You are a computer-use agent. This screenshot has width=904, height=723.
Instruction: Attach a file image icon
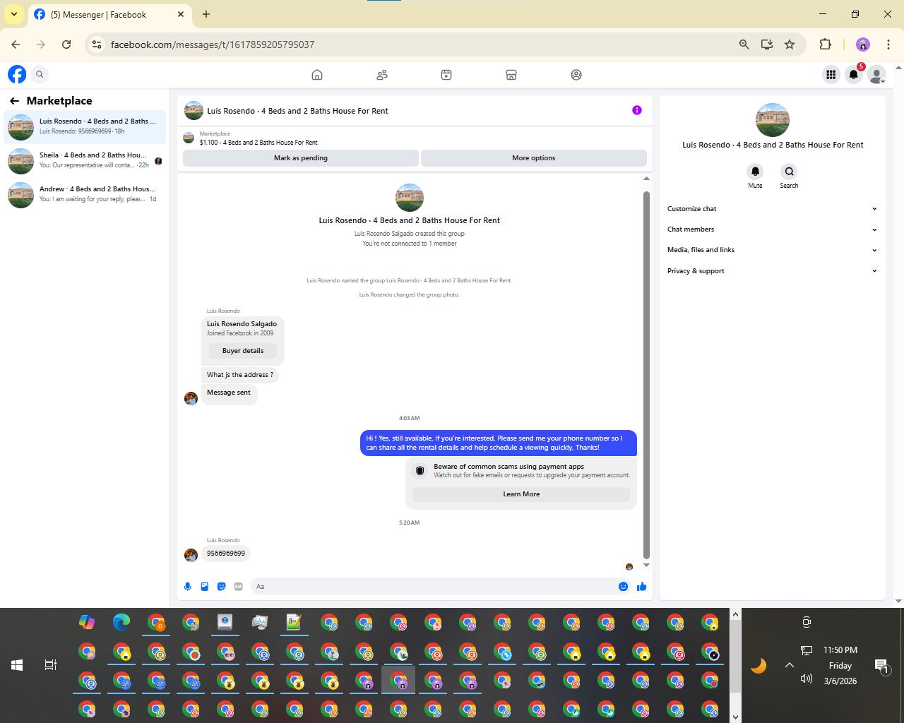(x=205, y=587)
